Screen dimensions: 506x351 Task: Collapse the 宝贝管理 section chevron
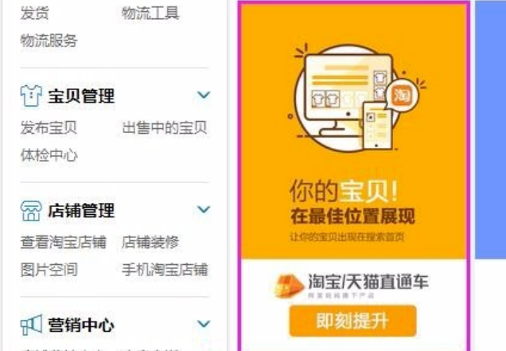click(x=204, y=95)
